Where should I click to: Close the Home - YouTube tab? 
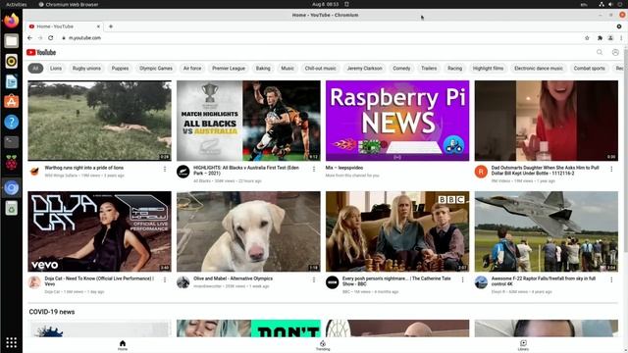click(98, 26)
